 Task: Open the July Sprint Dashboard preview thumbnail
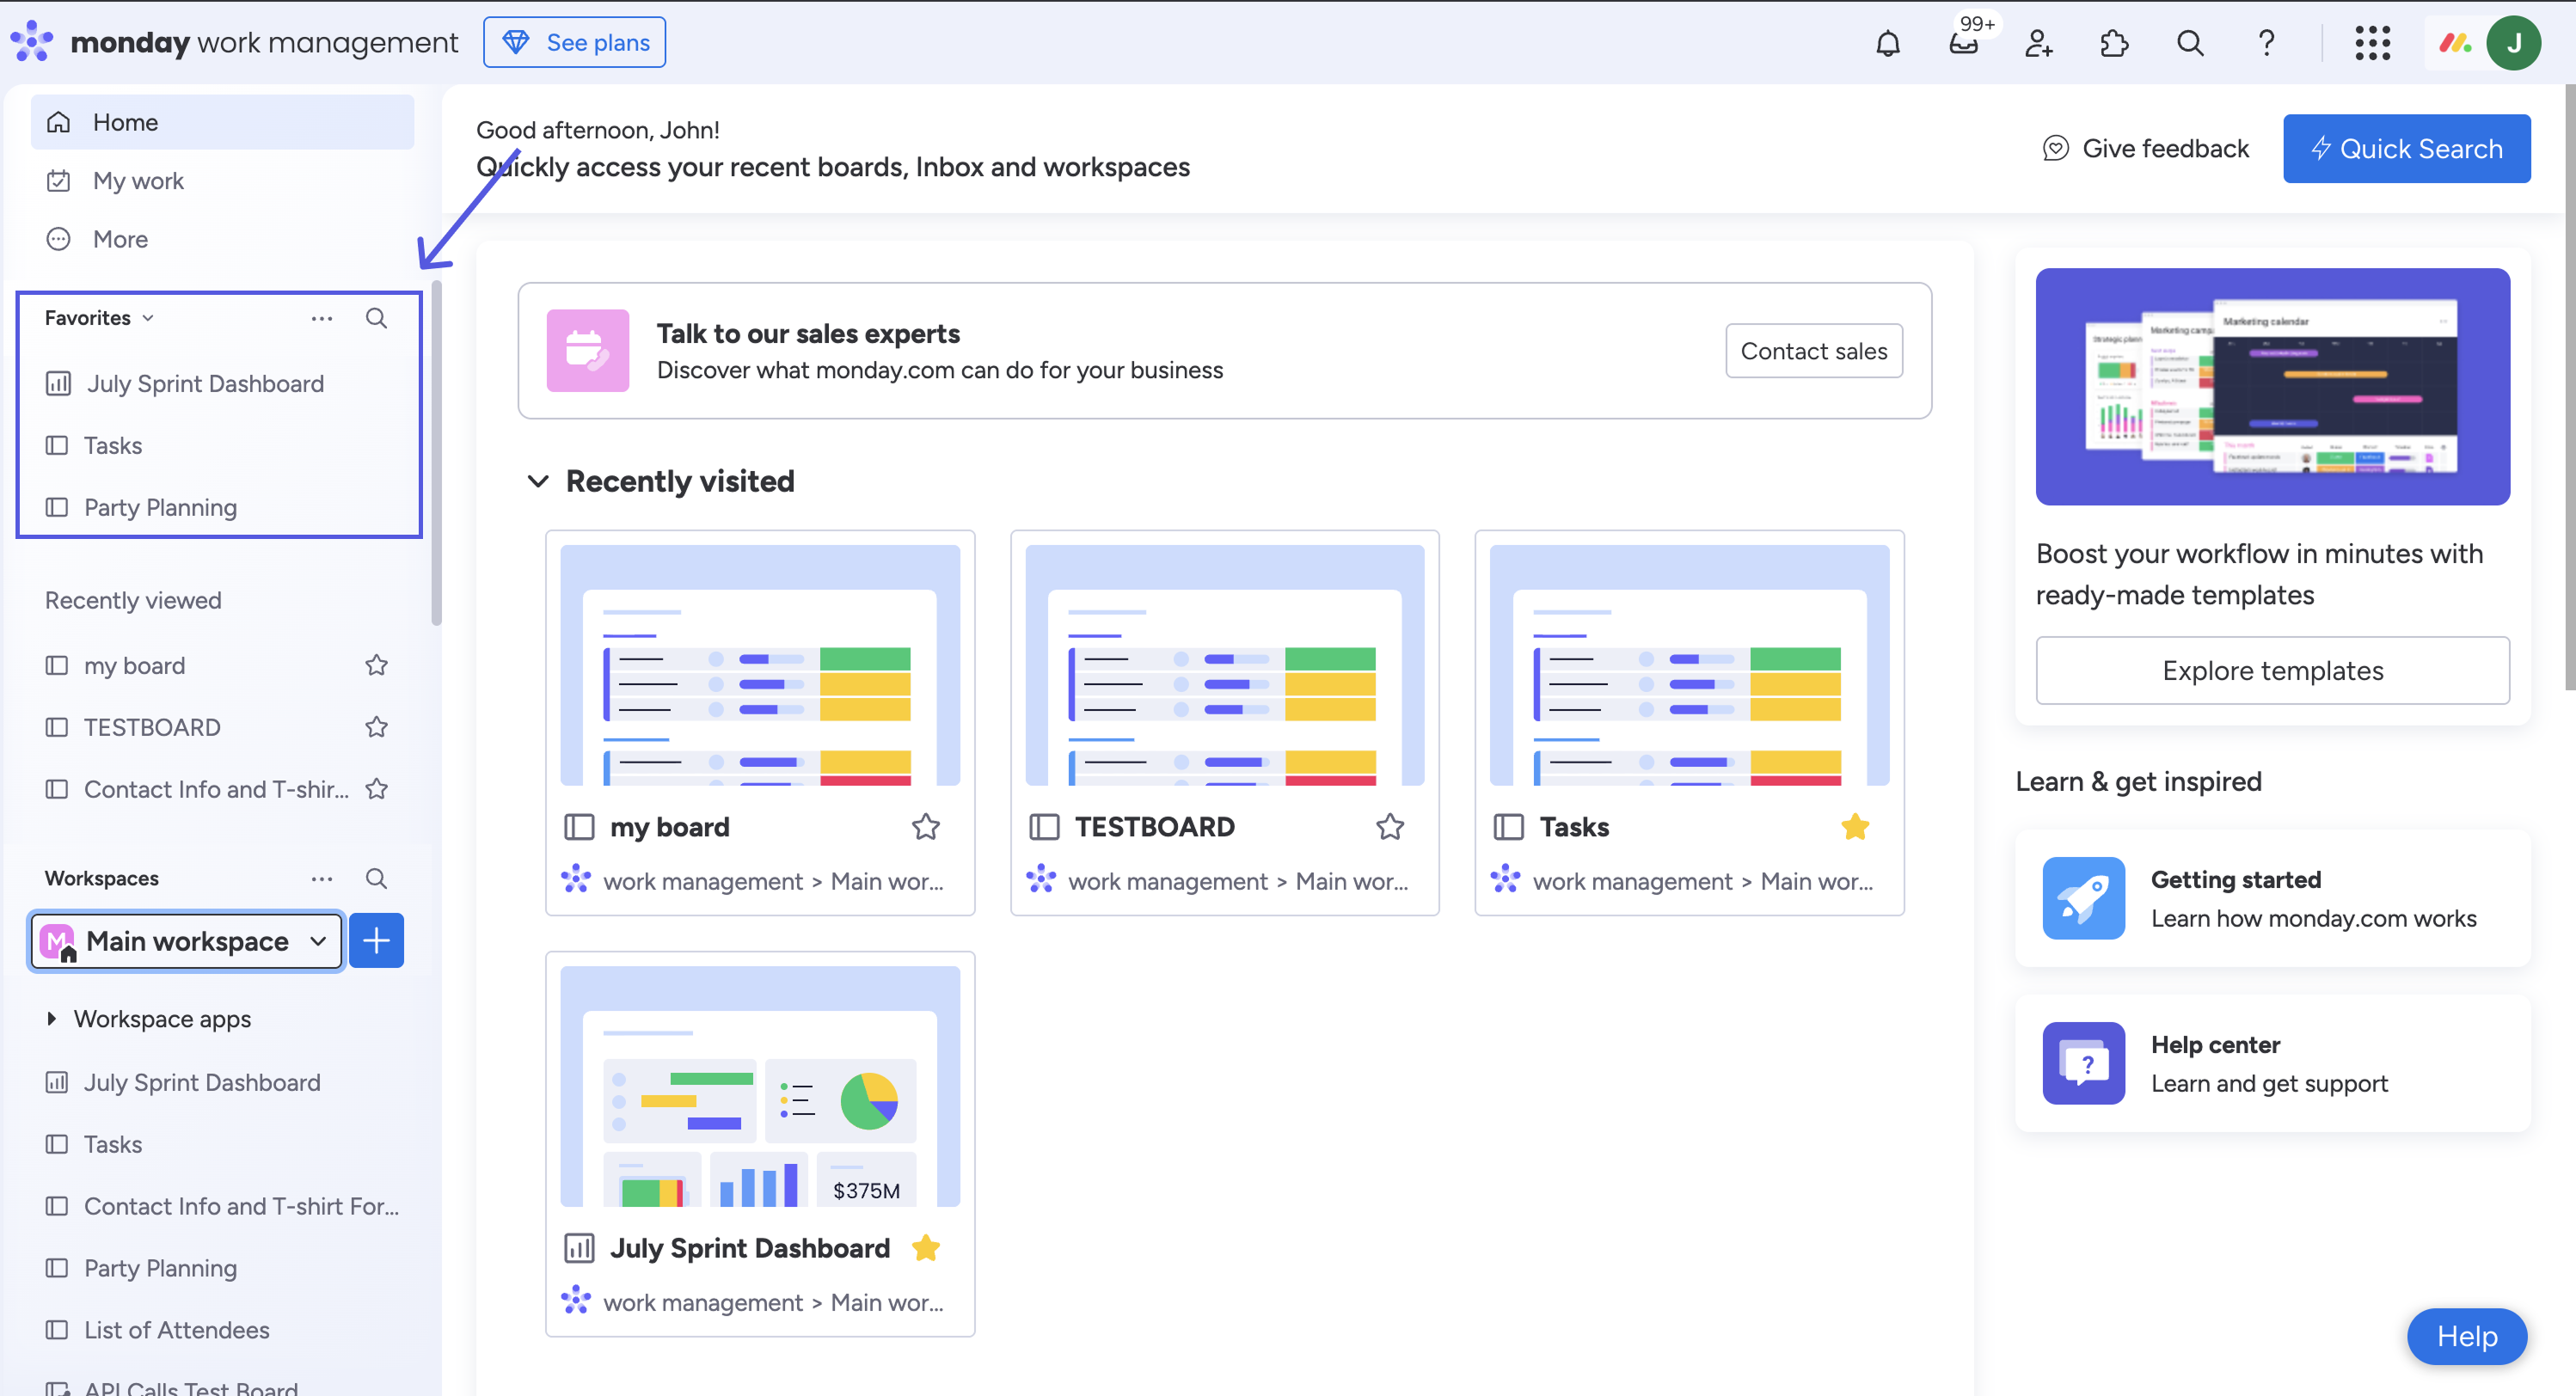tap(760, 1086)
